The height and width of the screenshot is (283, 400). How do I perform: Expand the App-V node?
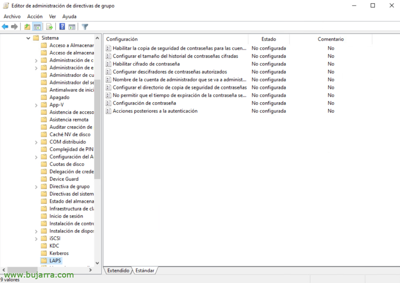(x=36, y=104)
